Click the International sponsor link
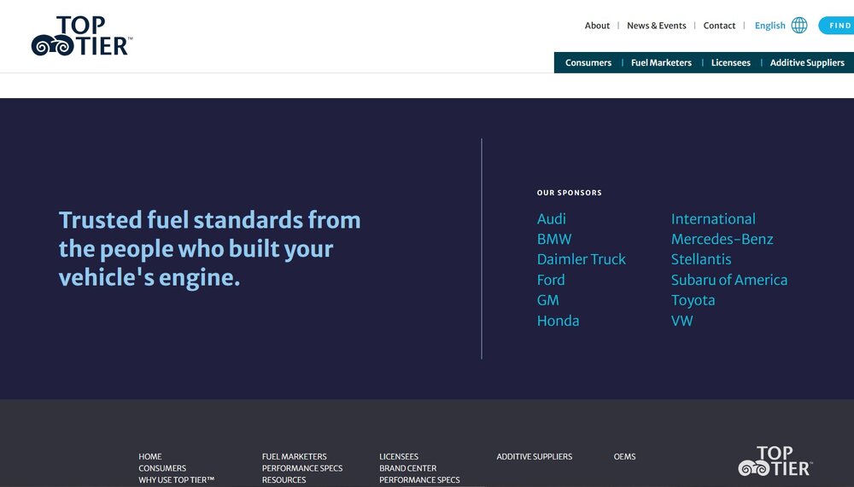 [x=713, y=218]
